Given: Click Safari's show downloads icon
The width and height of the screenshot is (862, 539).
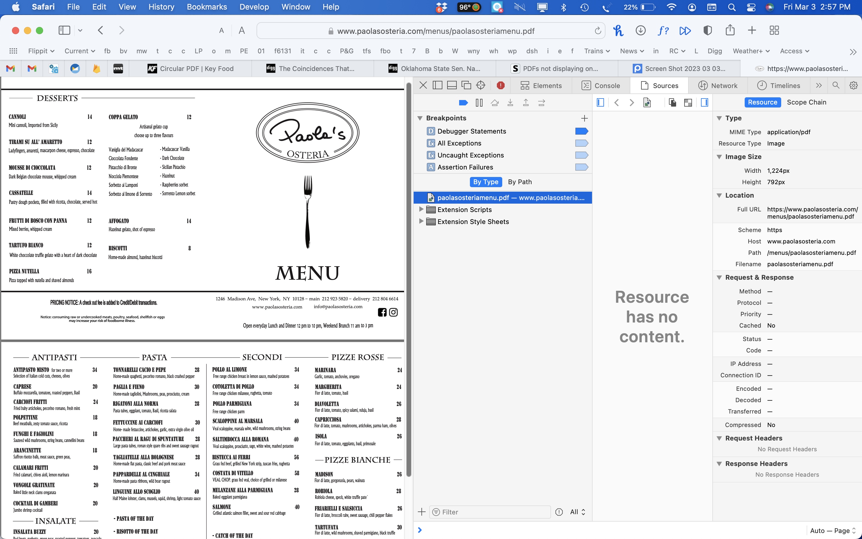Looking at the screenshot, I should (x=641, y=30).
